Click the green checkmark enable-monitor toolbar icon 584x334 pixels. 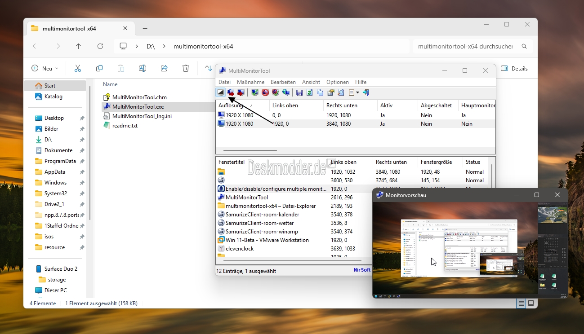click(x=255, y=92)
